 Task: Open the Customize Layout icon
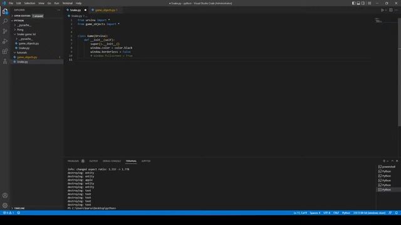369,3
